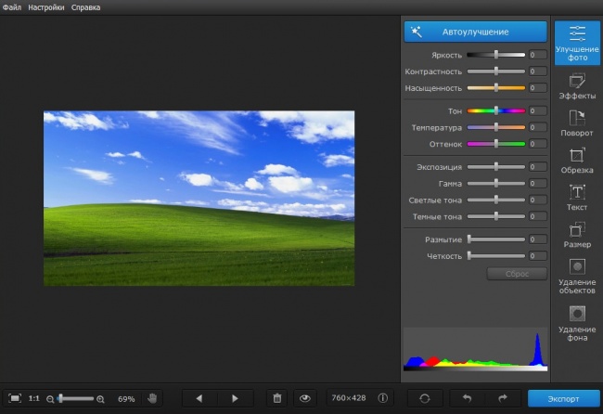Click the Контрастность value field
The image size is (603, 414).
click(538, 71)
